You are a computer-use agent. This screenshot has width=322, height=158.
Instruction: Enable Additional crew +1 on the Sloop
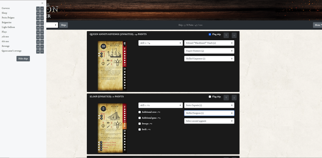coord(139,112)
